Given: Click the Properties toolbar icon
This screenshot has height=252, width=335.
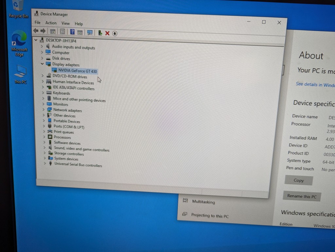Looking at the screenshot, I should click(x=62, y=32).
